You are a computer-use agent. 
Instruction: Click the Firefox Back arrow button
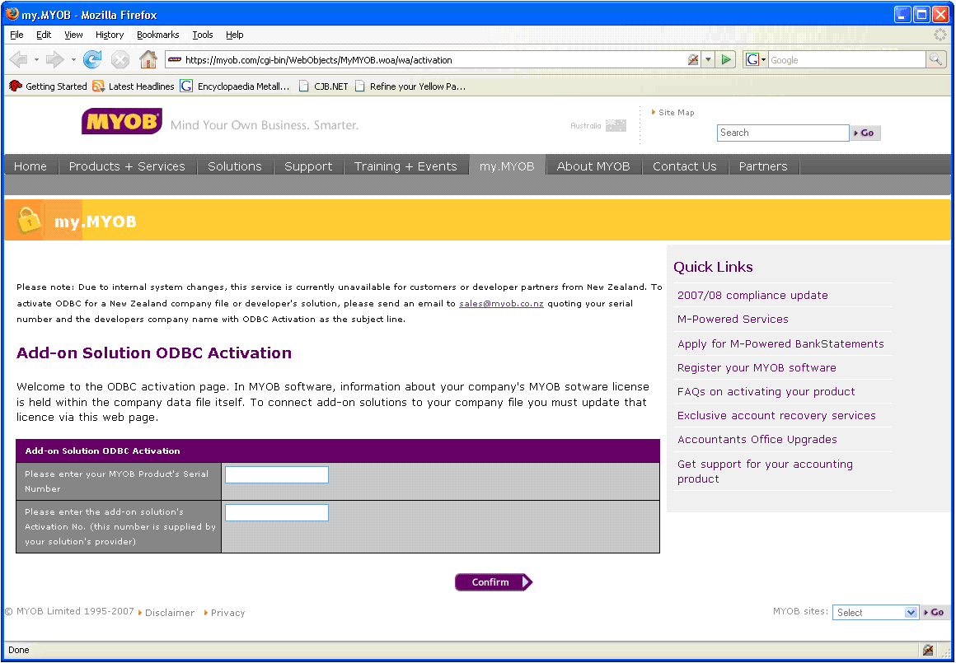tap(18, 59)
